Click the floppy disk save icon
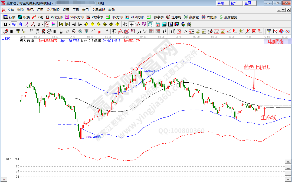292x182 pixels. (x=177, y=24)
